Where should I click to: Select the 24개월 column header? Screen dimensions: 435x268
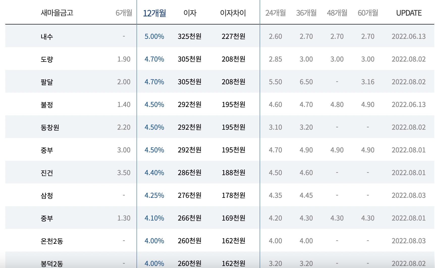276,13
